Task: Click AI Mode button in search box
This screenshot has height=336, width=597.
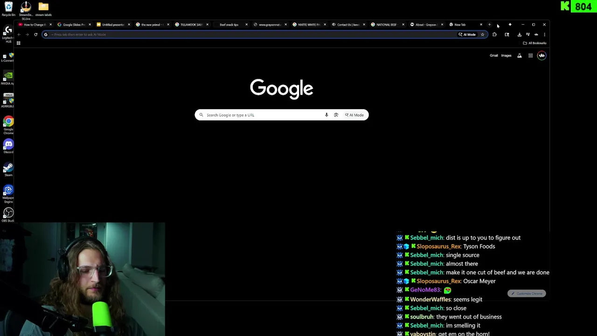Action: coord(354,115)
